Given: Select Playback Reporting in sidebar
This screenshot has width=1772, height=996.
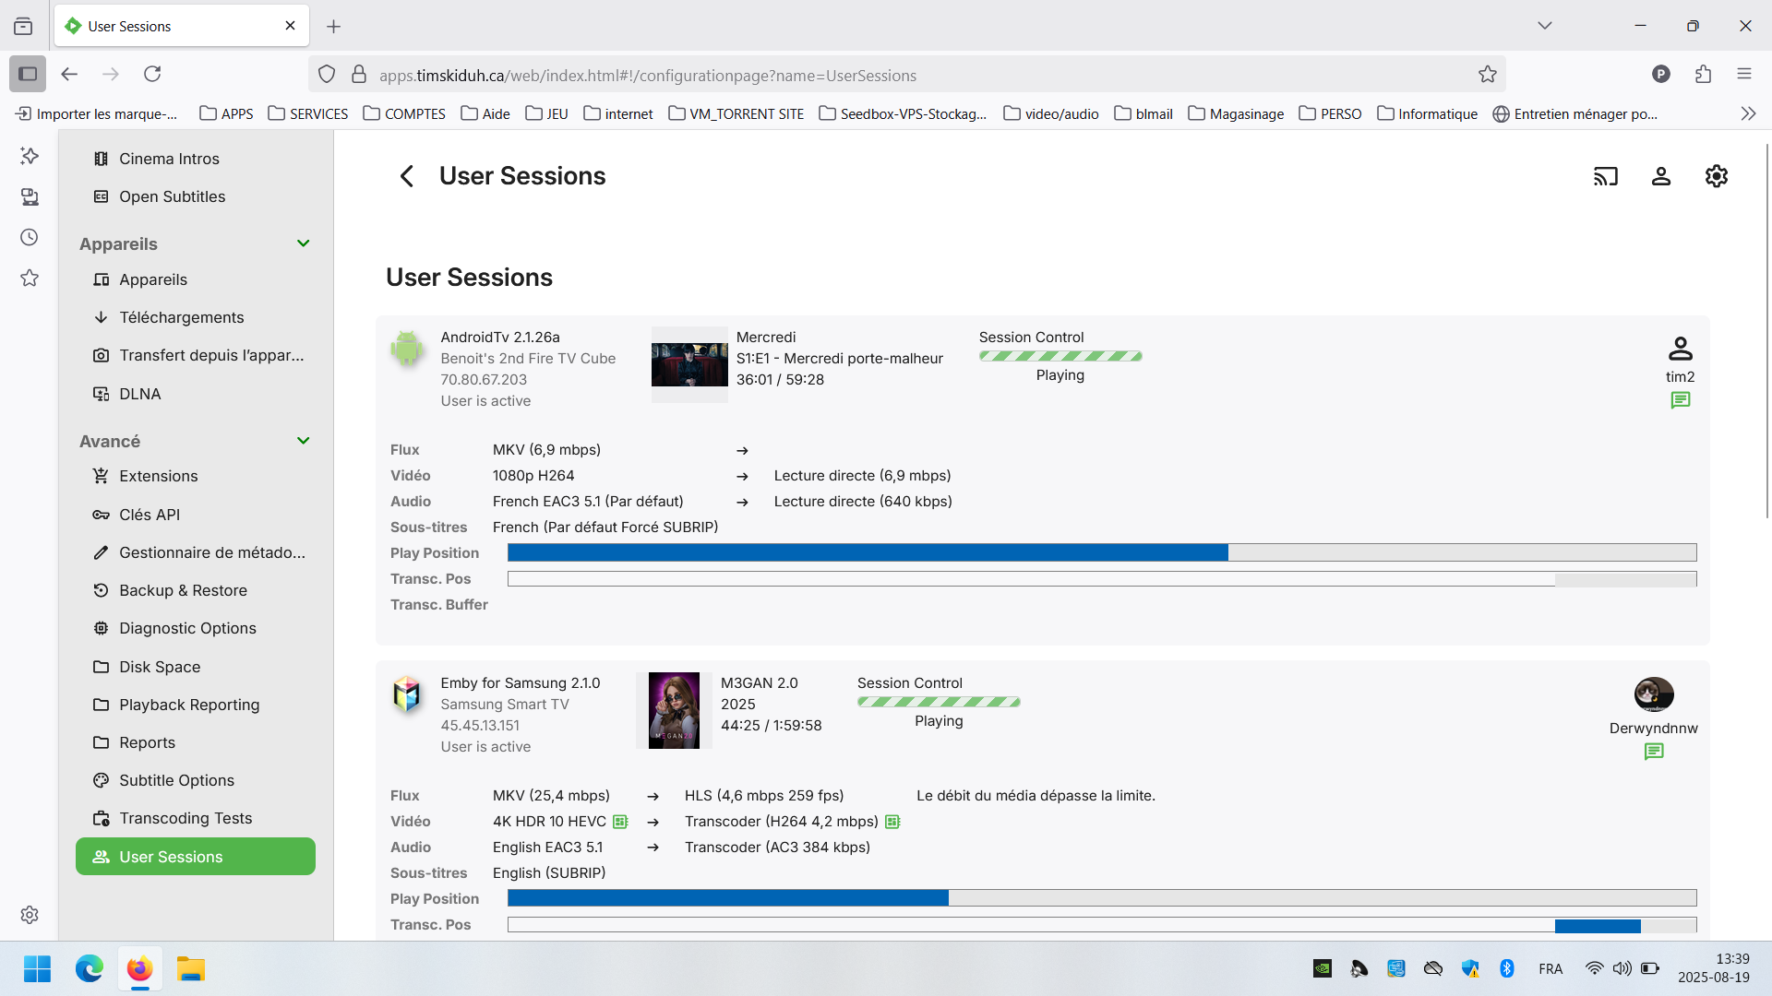Looking at the screenshot, I should coord(188,705).
